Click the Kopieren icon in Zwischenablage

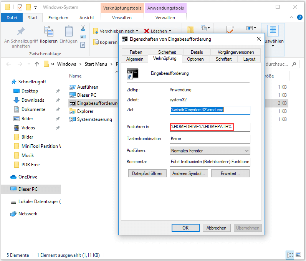(49, 31)
